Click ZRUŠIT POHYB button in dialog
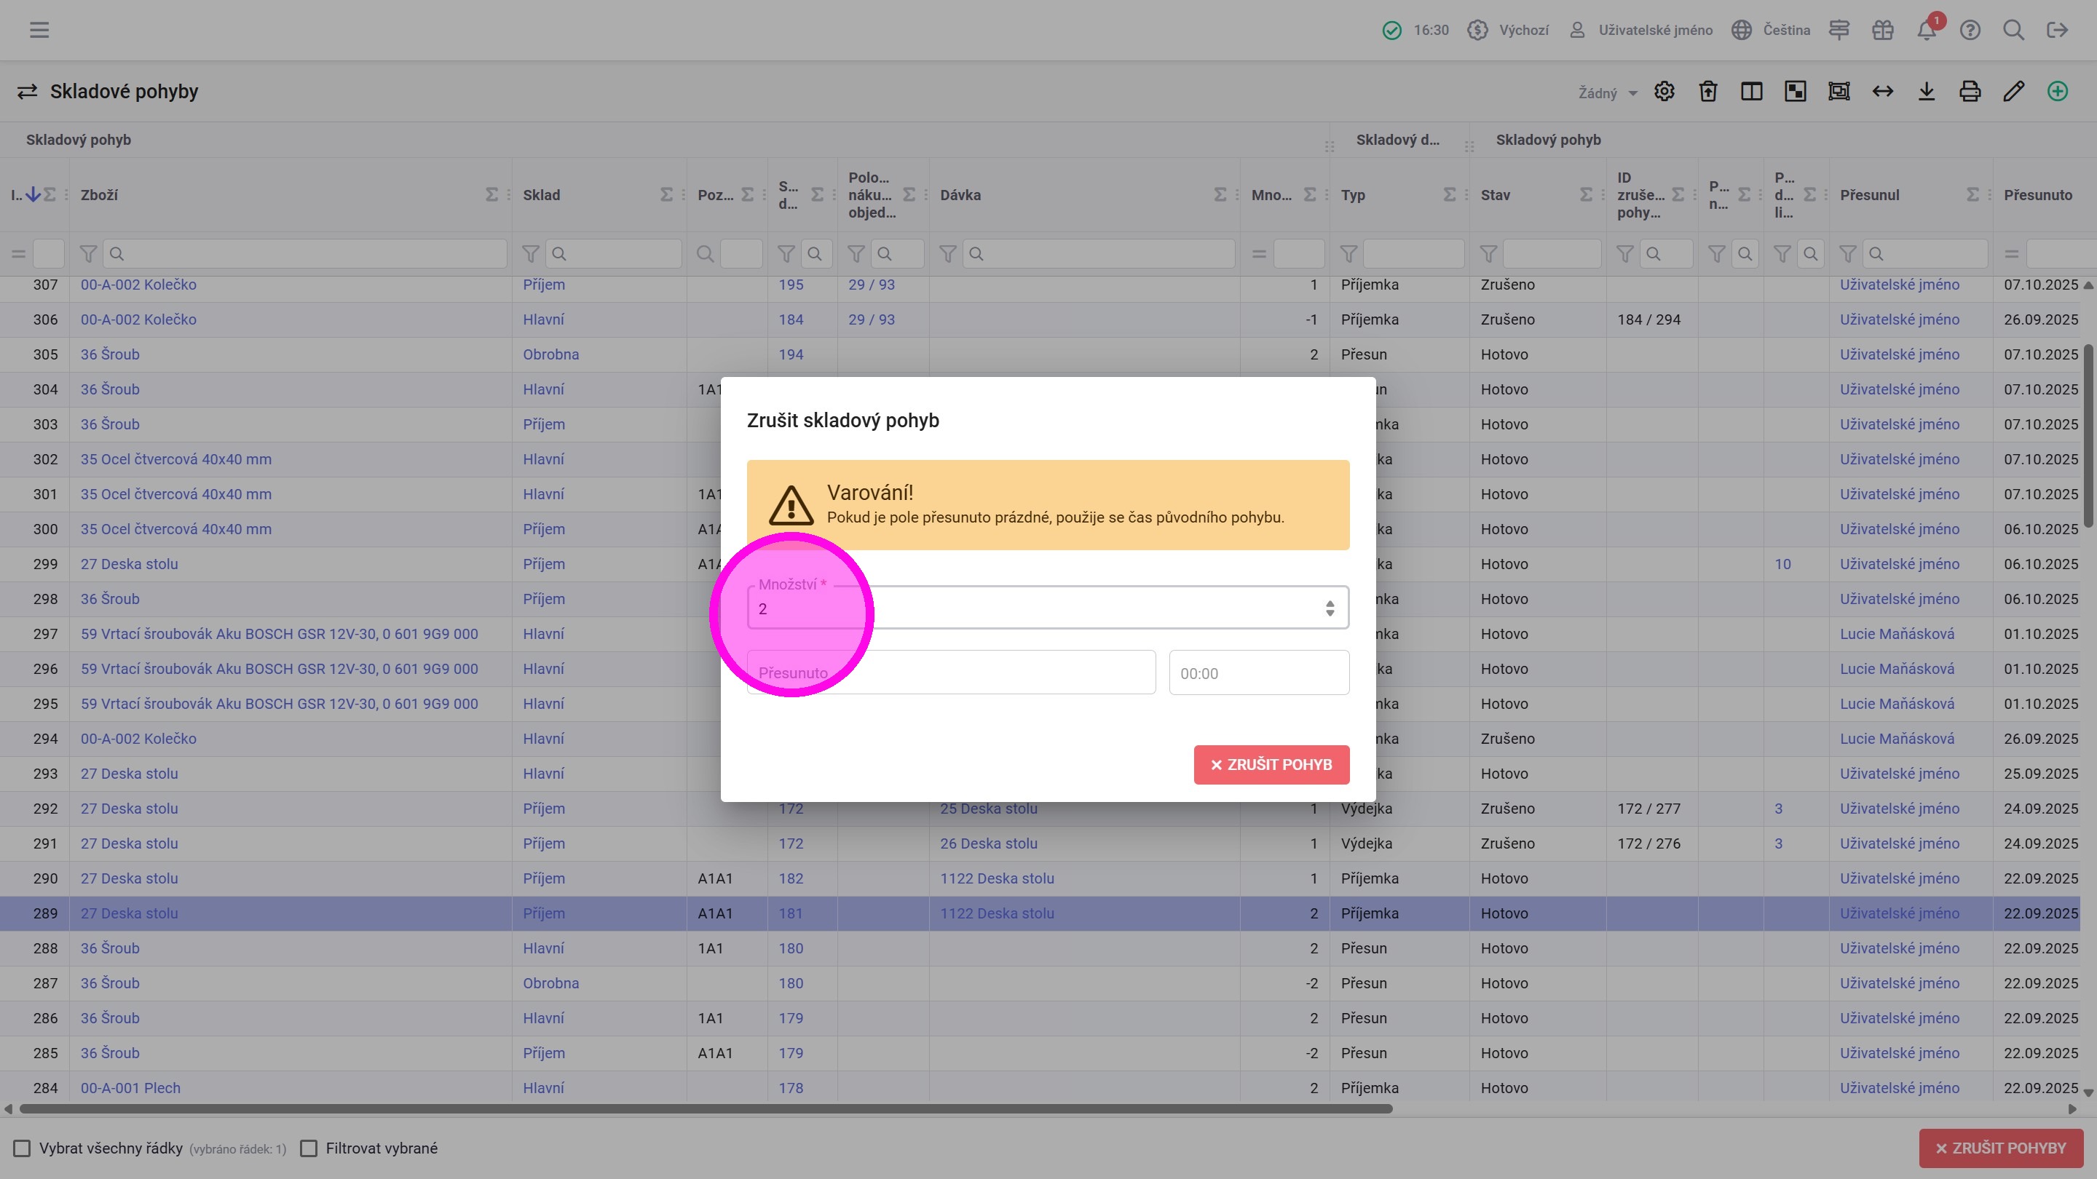The image size is (2097, 1179). pos(1271,765)
